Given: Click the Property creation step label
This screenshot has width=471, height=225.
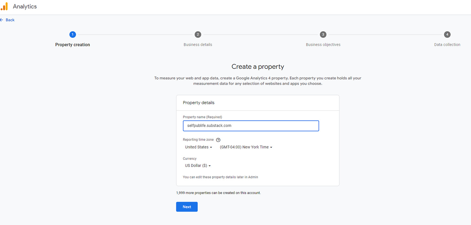Looking at the screenshot, I should coord(72,45).
